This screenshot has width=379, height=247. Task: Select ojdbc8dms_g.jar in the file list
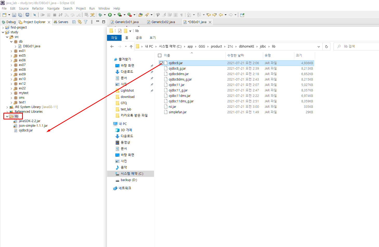180,79
